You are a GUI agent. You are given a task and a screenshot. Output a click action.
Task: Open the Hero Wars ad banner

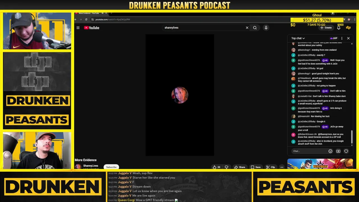coord(320,164)
